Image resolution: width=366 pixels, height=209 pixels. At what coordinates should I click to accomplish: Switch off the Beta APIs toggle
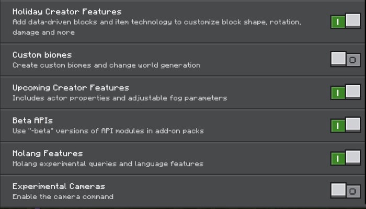tap(346, 125)
